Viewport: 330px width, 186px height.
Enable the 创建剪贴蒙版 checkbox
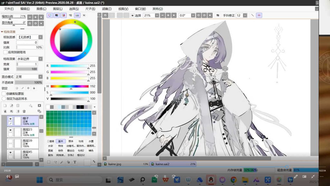point(4,94)
